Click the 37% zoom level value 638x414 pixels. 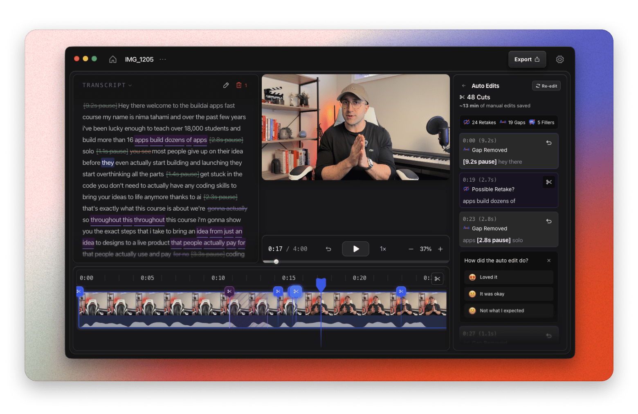tap(426, 249)
